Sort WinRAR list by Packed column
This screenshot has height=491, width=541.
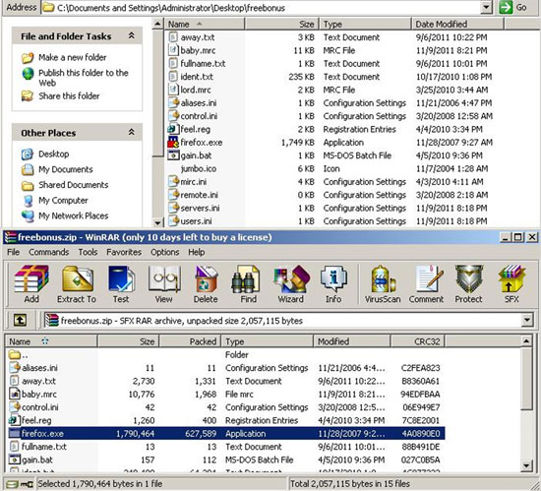tap(190, 341)
